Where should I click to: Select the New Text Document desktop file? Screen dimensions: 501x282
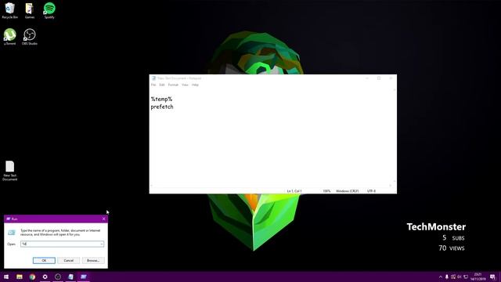pos(10,171)
